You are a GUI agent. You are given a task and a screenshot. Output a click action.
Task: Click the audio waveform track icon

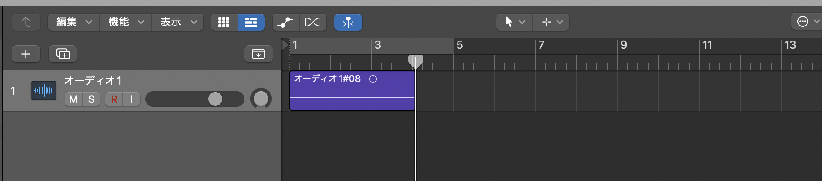pyautogui.click(x=44, y=90)
